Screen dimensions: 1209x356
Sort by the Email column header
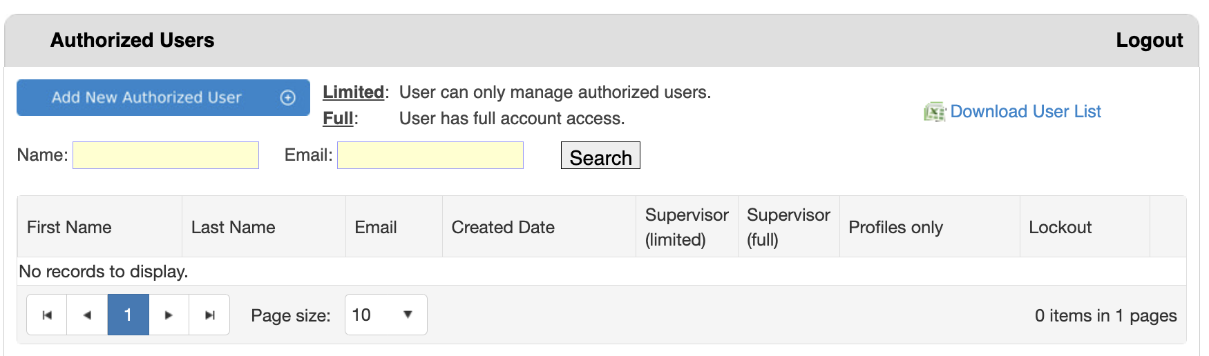(x=376, y=227)
